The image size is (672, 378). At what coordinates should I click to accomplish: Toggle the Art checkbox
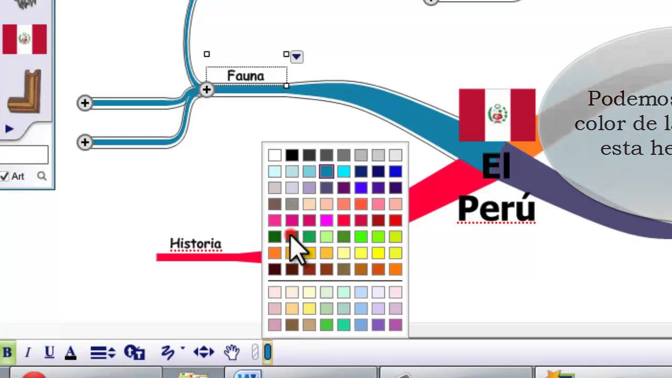4,176
